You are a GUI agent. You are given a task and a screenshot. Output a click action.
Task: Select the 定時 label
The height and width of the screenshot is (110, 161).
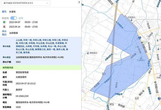point(21,18)
